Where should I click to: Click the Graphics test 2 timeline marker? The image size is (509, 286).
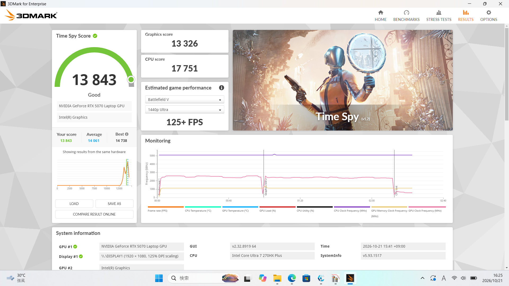(264, 173)
